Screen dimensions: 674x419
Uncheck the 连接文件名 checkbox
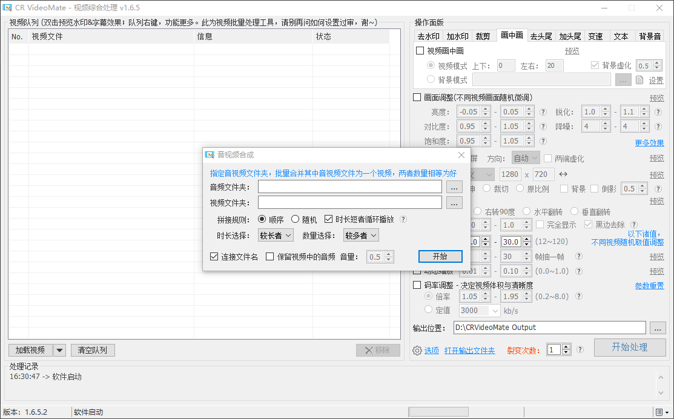coord(214,257)
